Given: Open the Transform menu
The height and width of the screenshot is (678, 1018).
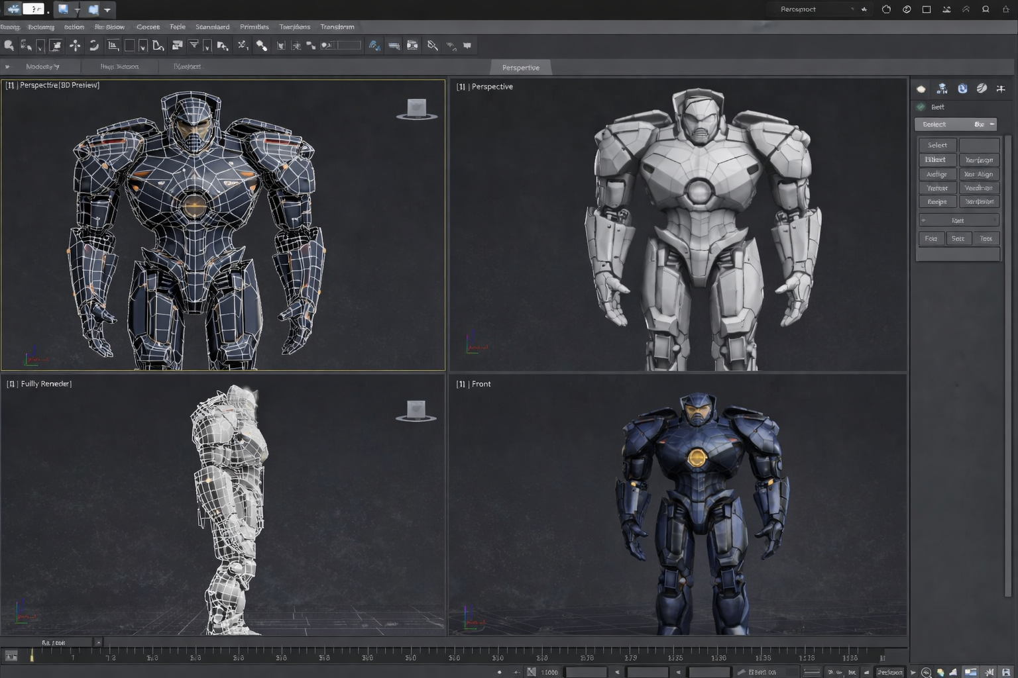Looking at the screenshot, I should (x=337, y=26).
